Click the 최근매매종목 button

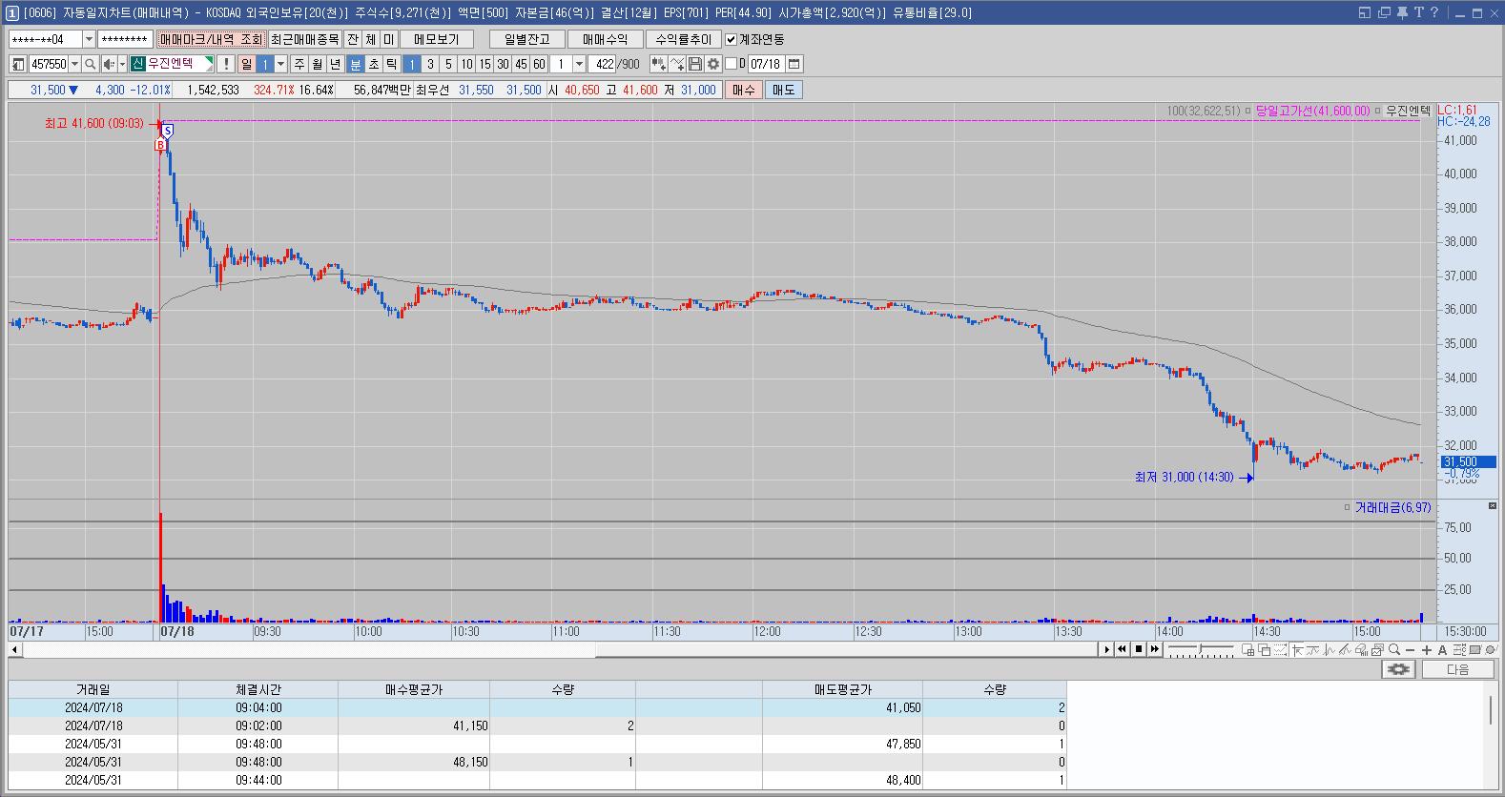304,39
